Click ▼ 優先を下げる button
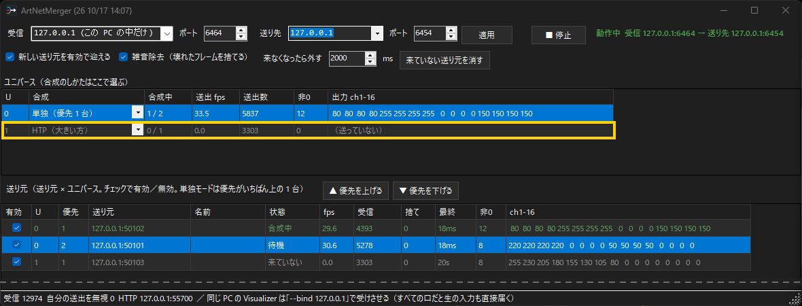The width and height of the screenshot is (802, 306). point(425,191)
